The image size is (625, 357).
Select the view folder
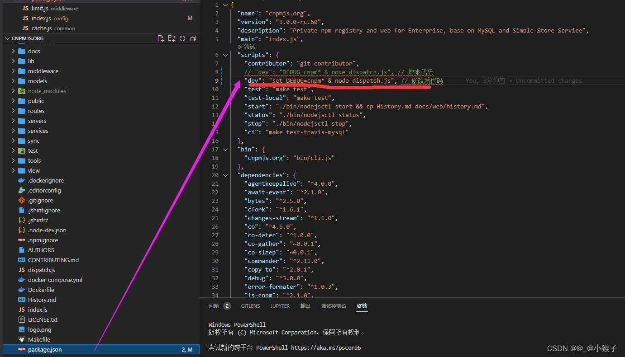click(101, 170)
